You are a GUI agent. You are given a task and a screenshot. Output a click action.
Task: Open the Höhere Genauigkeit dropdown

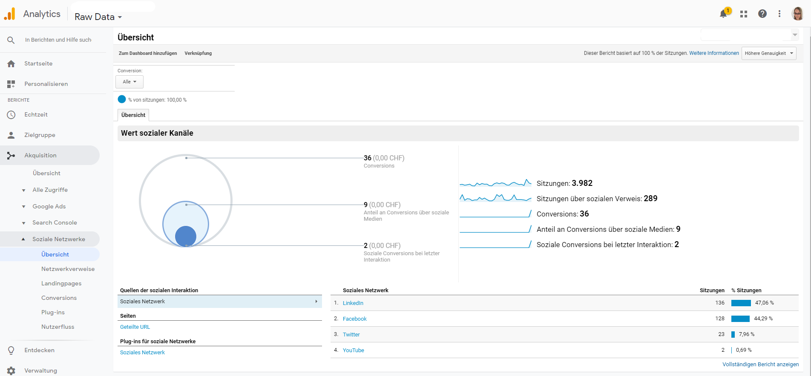(768, 53)
